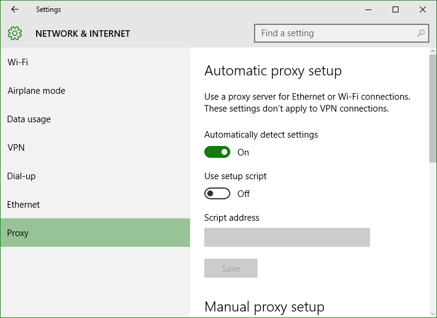437x318 pixels.
Task: Click the Script address label
Action: [232, 218]
